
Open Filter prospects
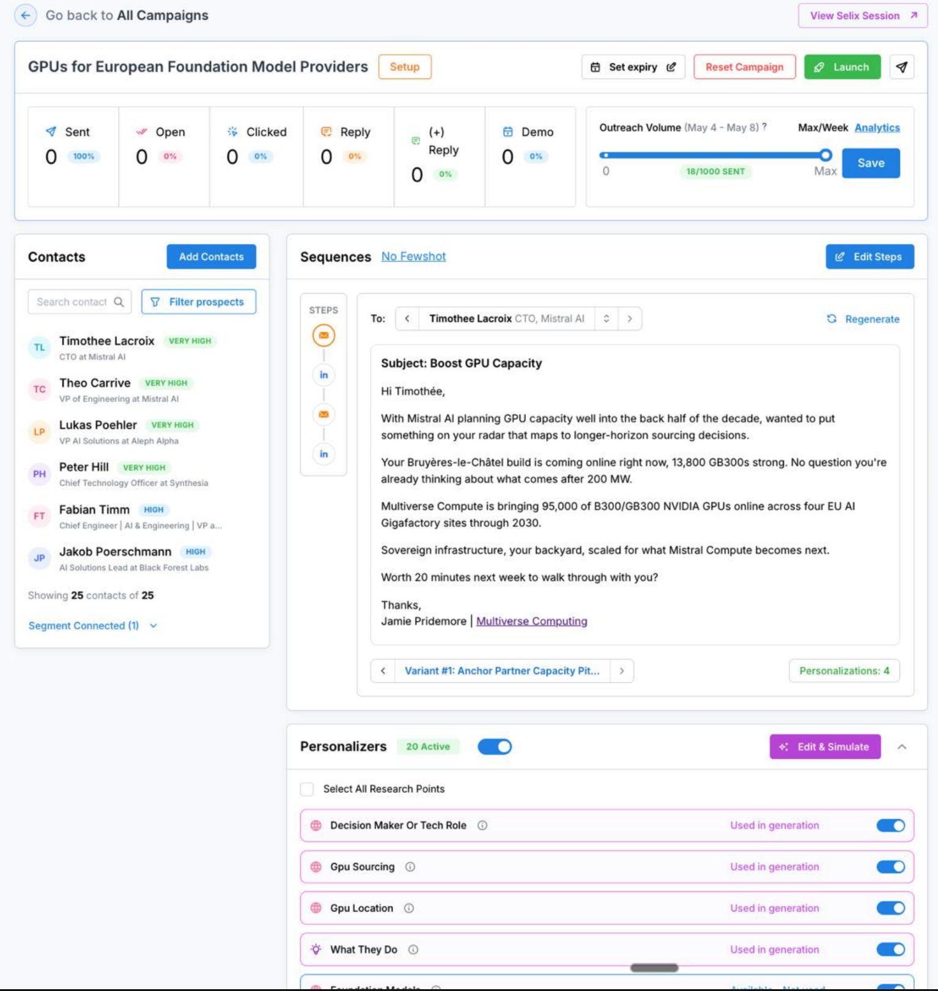(199, 302)
